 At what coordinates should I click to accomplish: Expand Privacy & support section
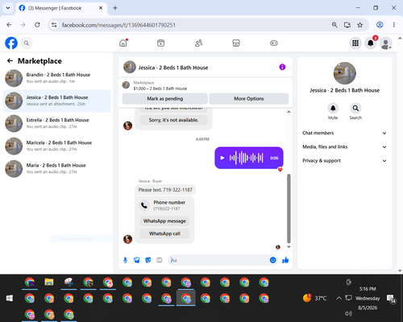pos(344,161)
